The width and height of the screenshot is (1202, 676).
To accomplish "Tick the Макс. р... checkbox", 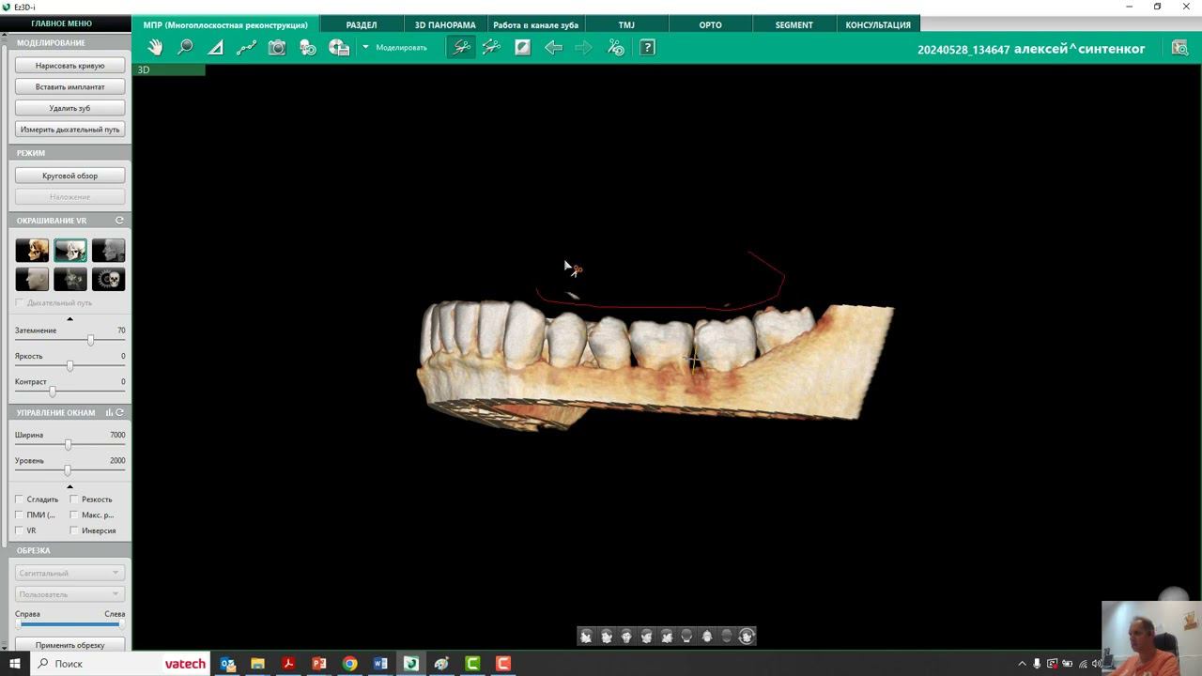I will [x=74, y=515].
